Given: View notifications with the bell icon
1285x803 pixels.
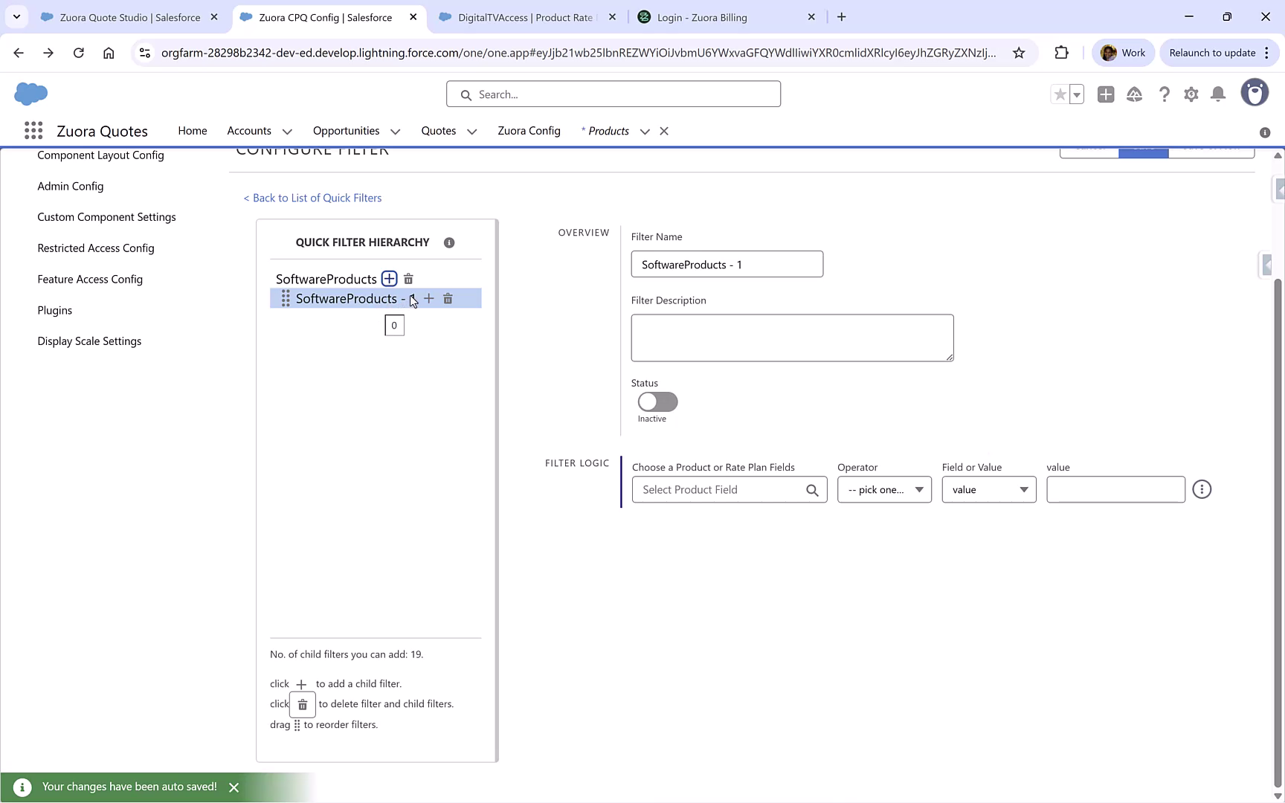Looking at the screenshot, I should pyautogui.click(x=1218, y=94).
